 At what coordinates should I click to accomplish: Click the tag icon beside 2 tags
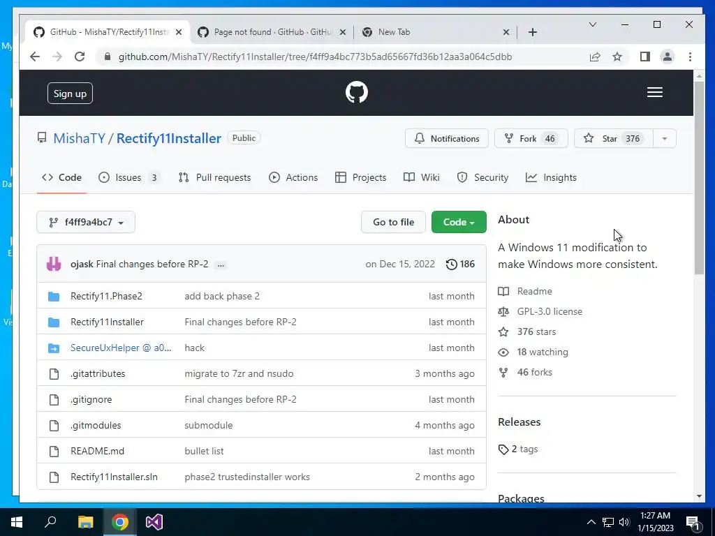click(503, 449)
